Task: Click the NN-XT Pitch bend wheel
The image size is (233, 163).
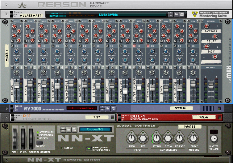Action: 15,139
